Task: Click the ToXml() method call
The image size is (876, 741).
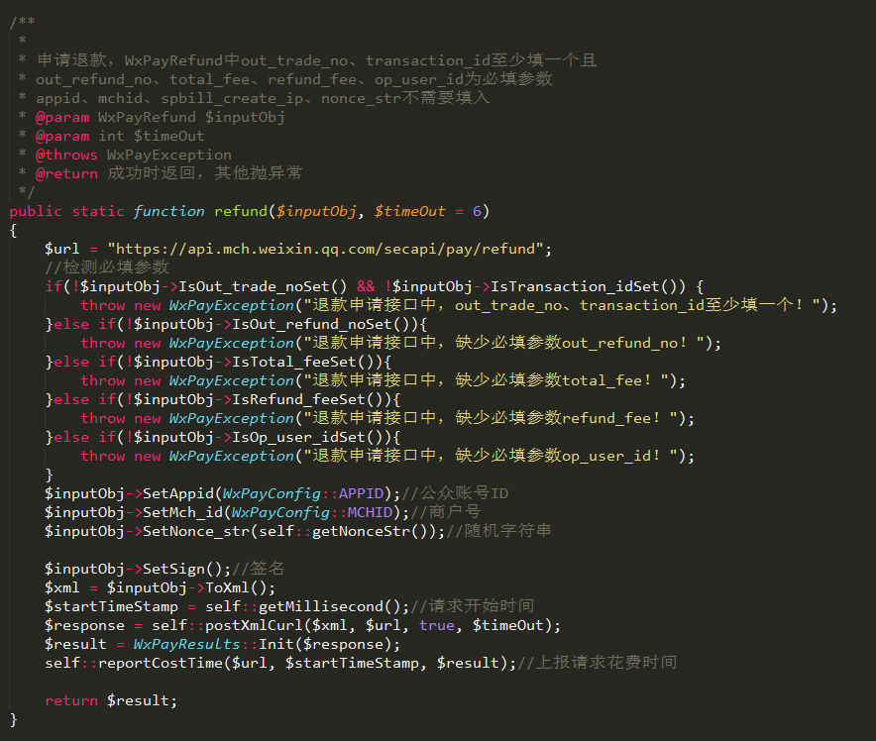Action: tap(235, 588)
